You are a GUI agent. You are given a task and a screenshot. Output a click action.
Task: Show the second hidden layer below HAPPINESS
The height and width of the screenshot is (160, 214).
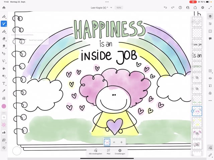point(197,89)
